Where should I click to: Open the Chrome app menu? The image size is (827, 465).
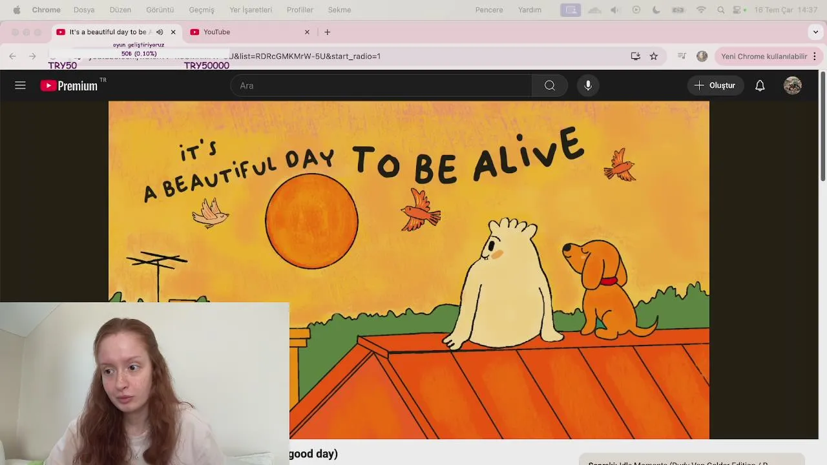tap(47, 10)
